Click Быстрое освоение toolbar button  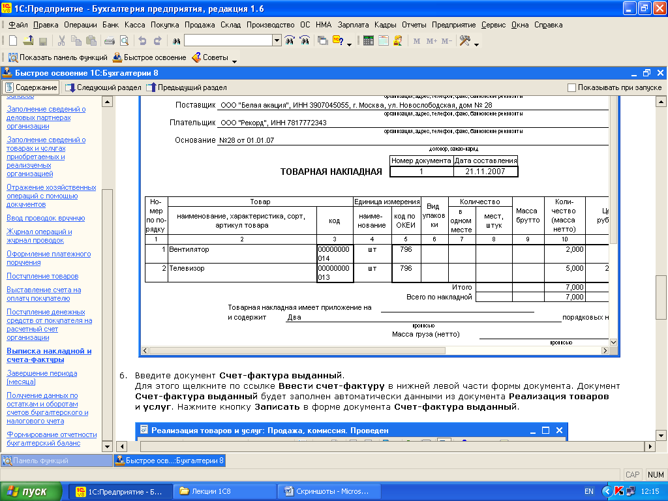149,57
